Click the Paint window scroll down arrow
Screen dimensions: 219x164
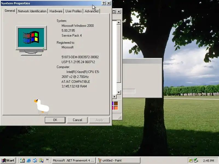point(119,92)
